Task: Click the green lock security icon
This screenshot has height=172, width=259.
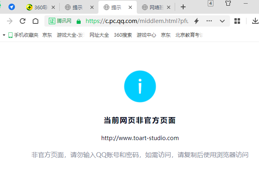Action: point(78,21)
